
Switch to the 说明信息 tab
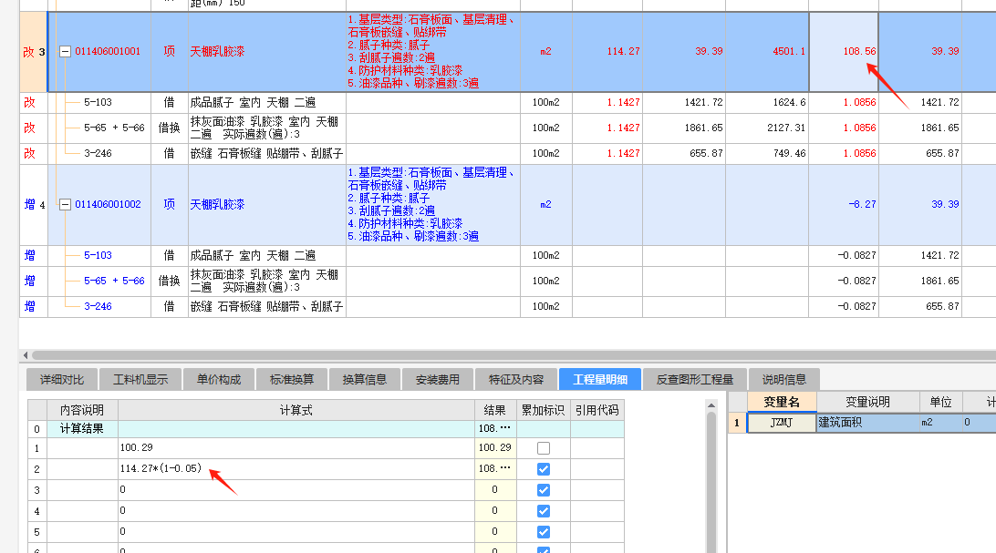coord(783,379)
